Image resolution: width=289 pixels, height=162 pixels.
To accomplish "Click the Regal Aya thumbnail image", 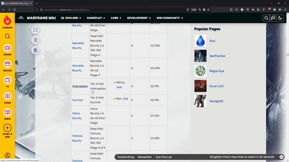I will pyautogui.click(x=200, y=71).
